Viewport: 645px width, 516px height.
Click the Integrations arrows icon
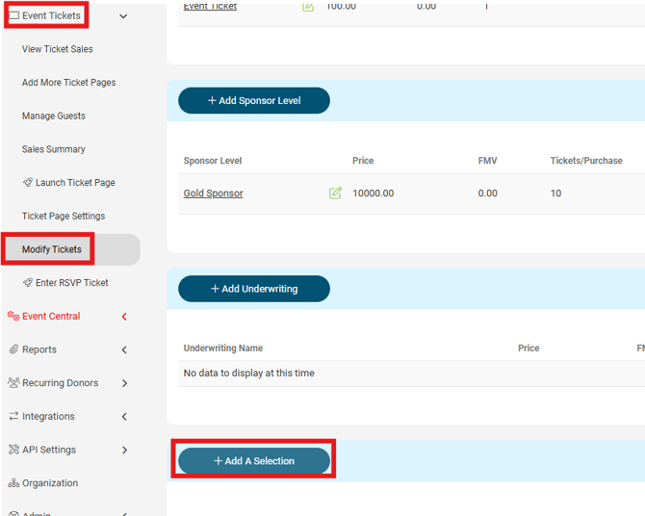(x=13, y=417)
